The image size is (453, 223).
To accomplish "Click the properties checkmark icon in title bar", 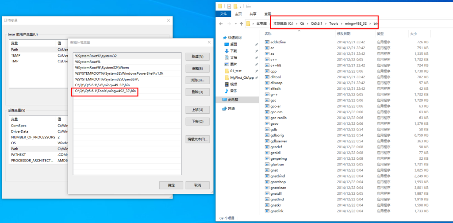I will click(x=229, y=7).
